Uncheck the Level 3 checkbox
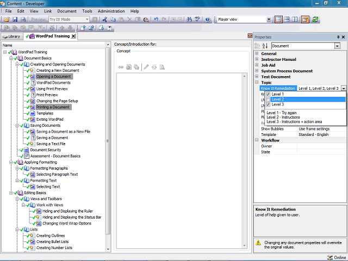The height and width of the screenshot is (261, 348). click(x=268, y=104)
